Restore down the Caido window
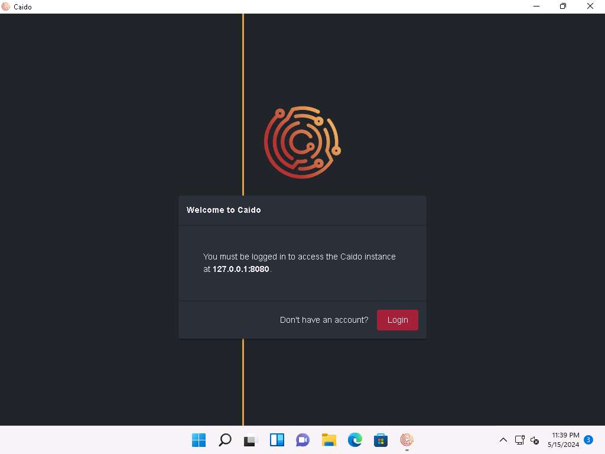Viewport: 605px width, 454px height. click(x=562, y=7)
